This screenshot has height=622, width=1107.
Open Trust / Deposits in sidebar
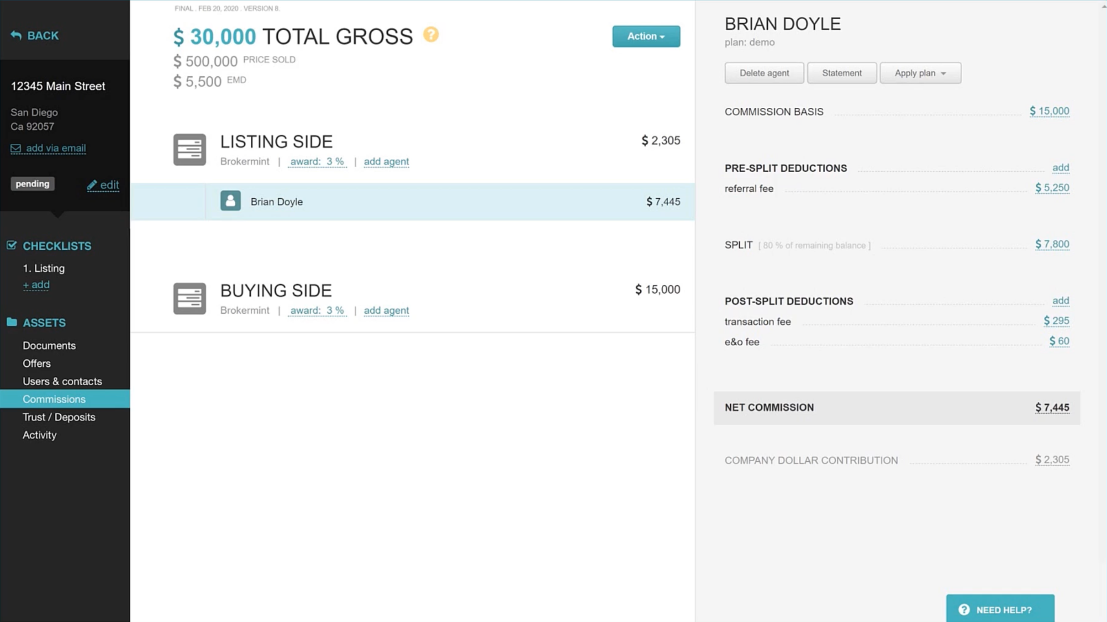(x=59, y=417)
